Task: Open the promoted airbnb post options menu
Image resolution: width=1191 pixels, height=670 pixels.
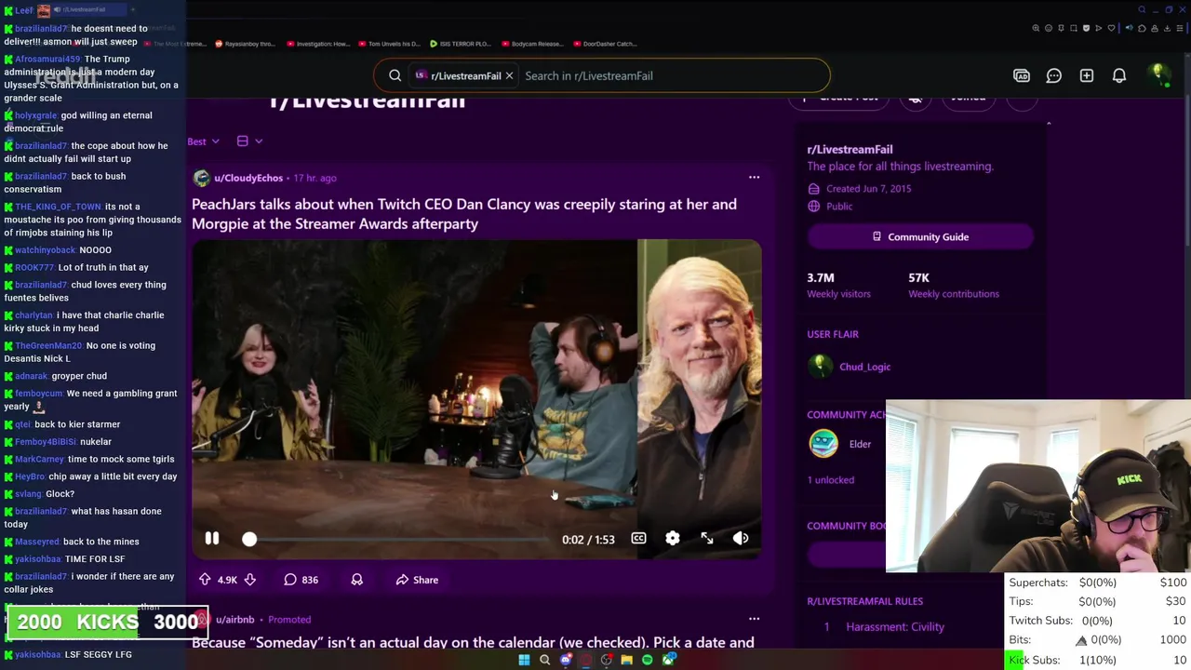Action: pos(754,619)
